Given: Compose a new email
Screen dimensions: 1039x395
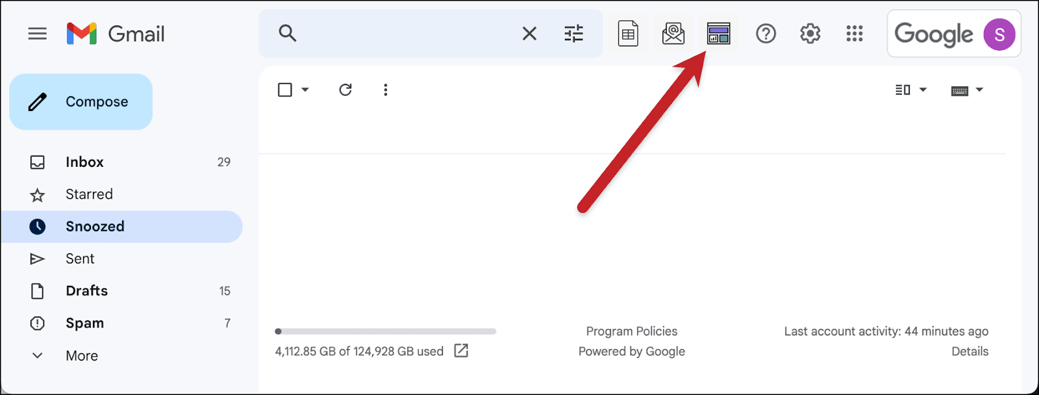Looking at the screenshot, I should coord(81,102).
